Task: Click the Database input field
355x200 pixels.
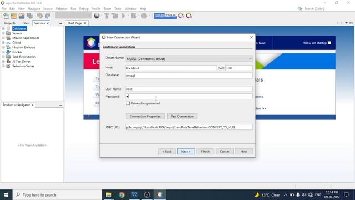Action: (x=189, y=76)
